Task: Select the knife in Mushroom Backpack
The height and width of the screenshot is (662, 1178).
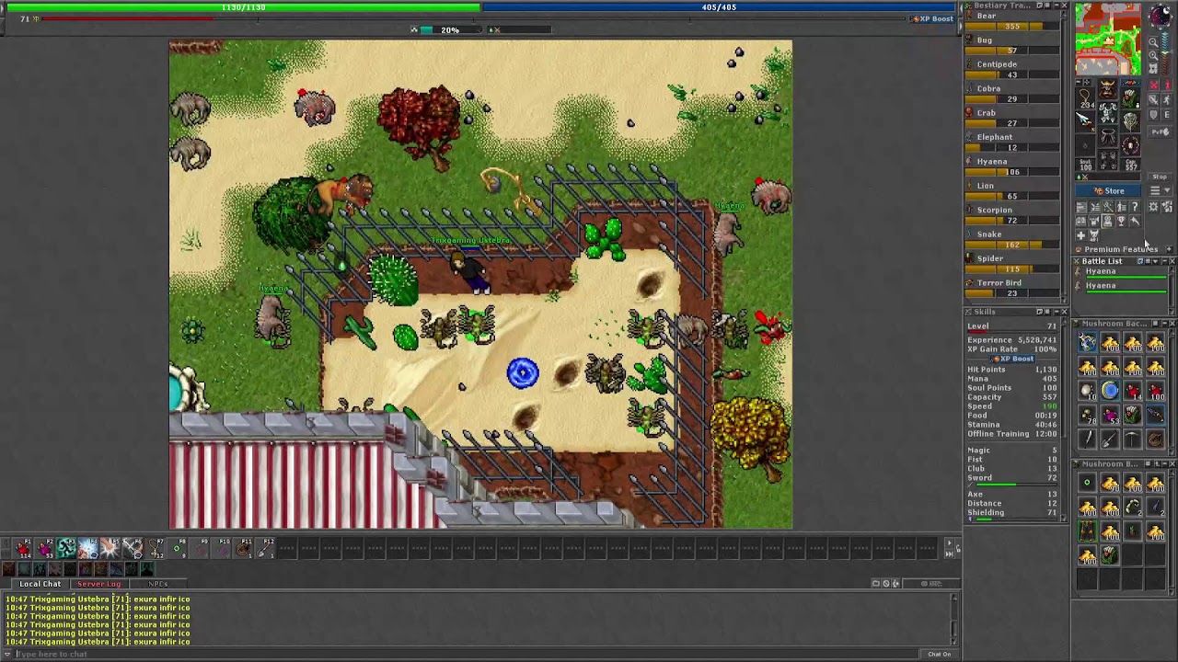Action: coord(1087,439)
